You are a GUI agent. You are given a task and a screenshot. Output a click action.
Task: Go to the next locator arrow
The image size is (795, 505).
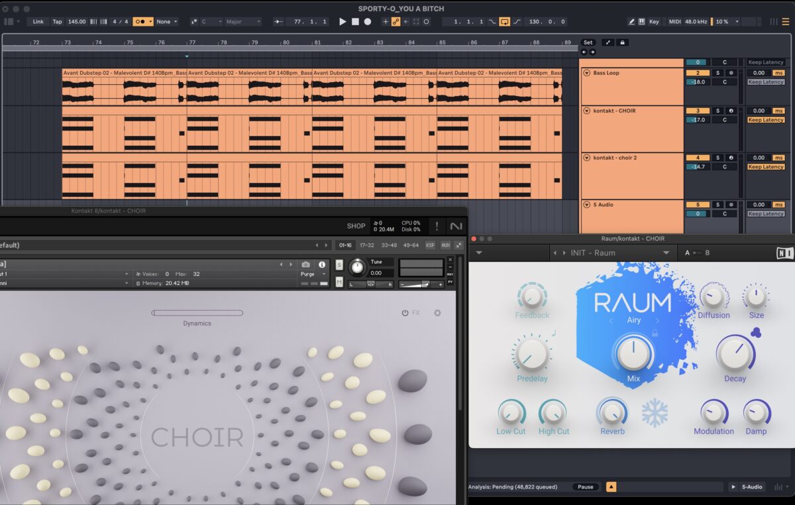pos(592,52)
